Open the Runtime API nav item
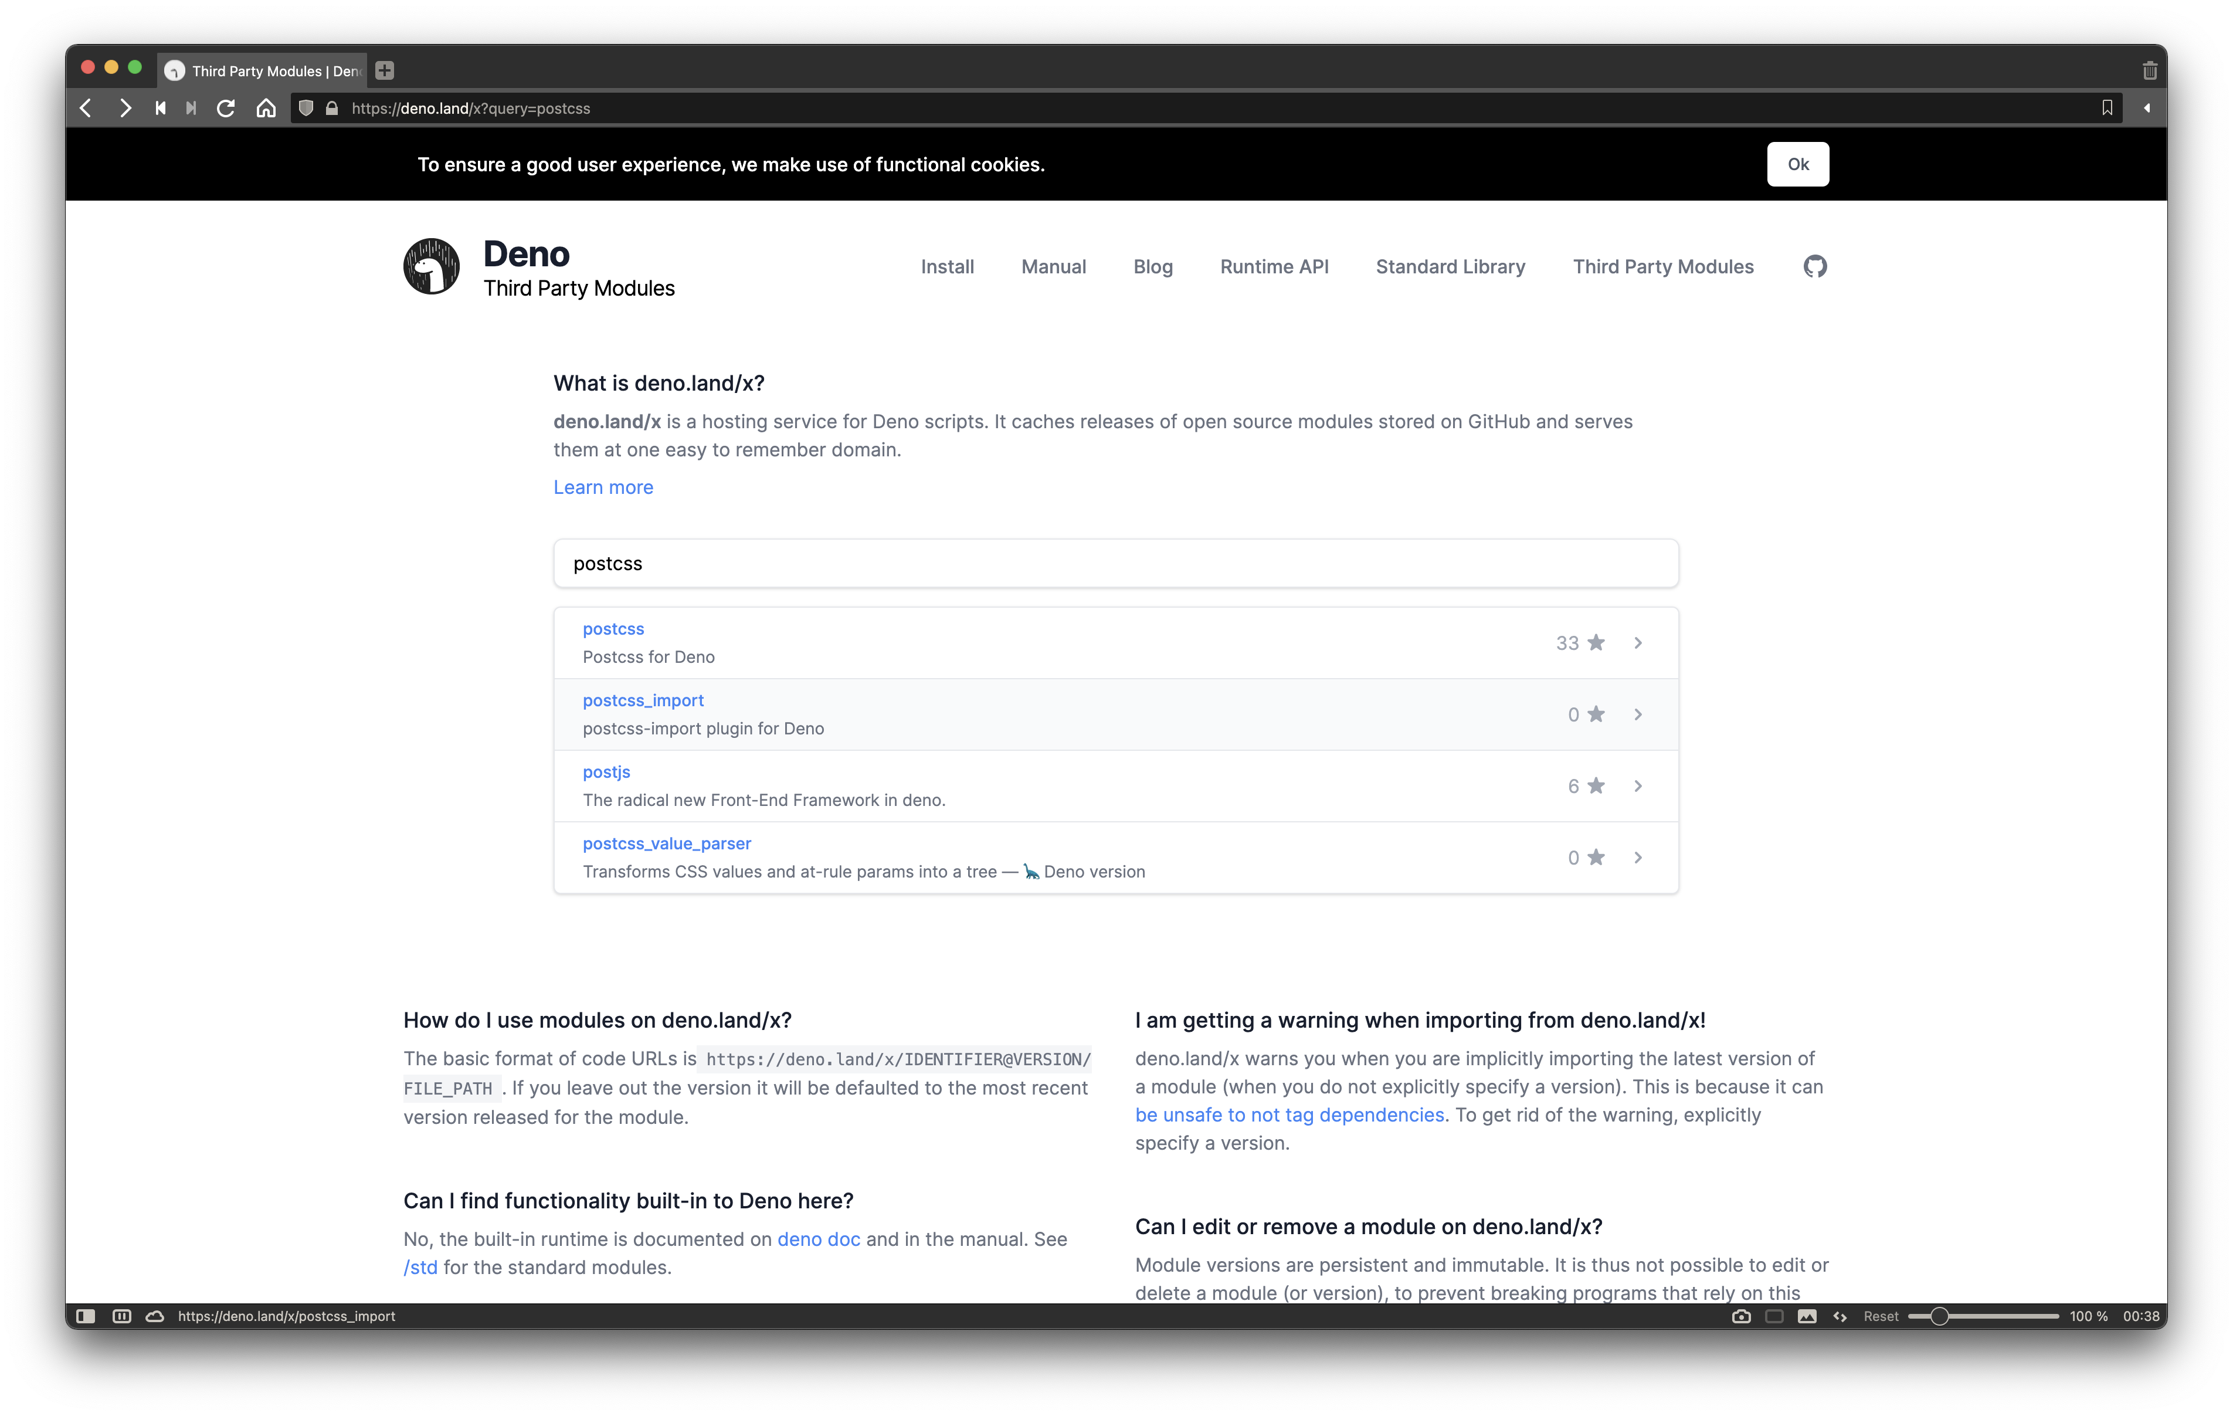This screenshot has height=1416, width=2233. [x=1274, y=266]
